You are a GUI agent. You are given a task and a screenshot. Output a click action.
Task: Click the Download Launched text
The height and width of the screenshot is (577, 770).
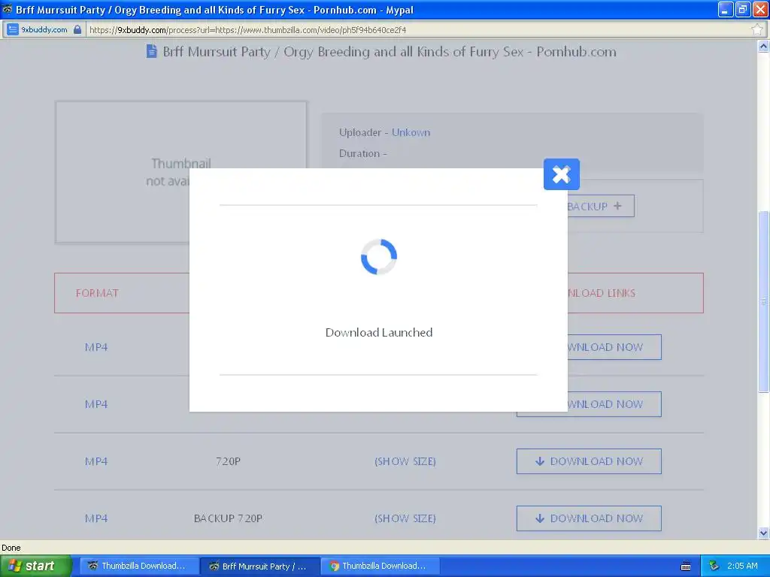click(379, 332)
